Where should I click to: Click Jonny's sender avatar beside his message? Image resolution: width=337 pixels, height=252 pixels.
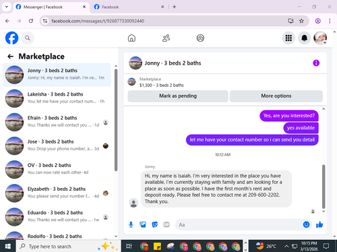(x=133, y=203)
